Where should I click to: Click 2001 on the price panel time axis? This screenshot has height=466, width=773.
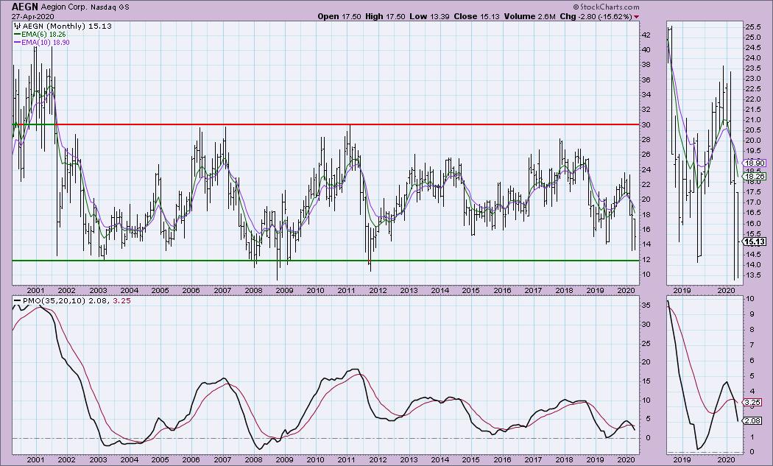click(x=35, y=291)
